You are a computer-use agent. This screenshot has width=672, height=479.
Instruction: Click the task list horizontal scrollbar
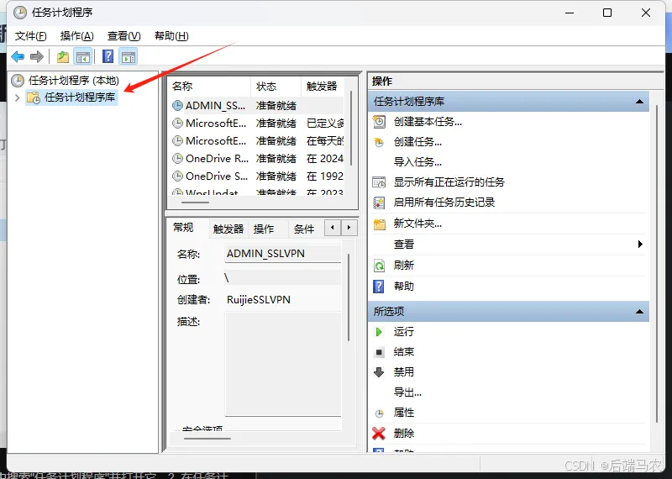195,203
